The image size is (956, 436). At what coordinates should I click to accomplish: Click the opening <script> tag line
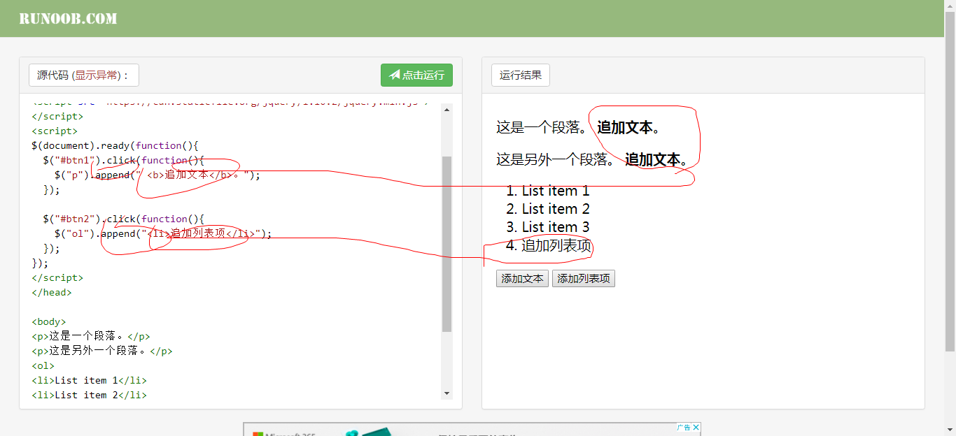[55, 131]
